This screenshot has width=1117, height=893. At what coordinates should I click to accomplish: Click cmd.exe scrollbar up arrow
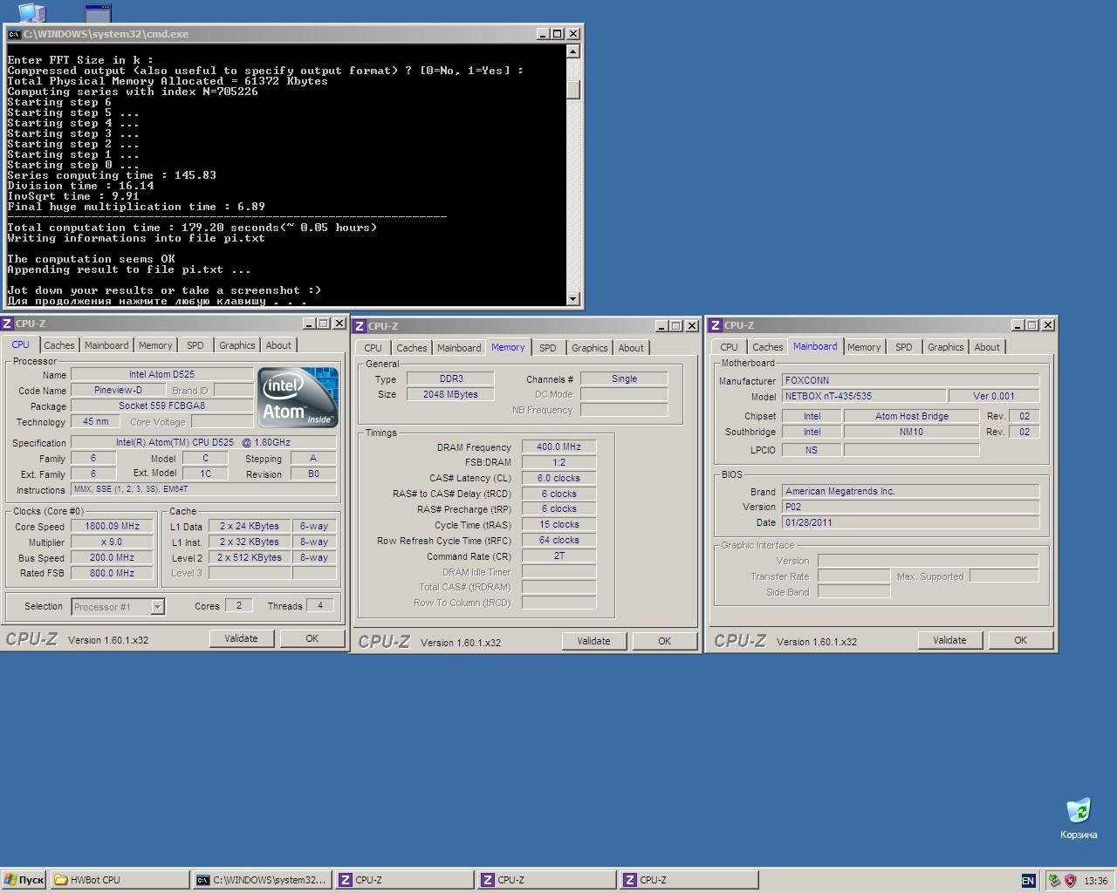click(x=573, y=51)
